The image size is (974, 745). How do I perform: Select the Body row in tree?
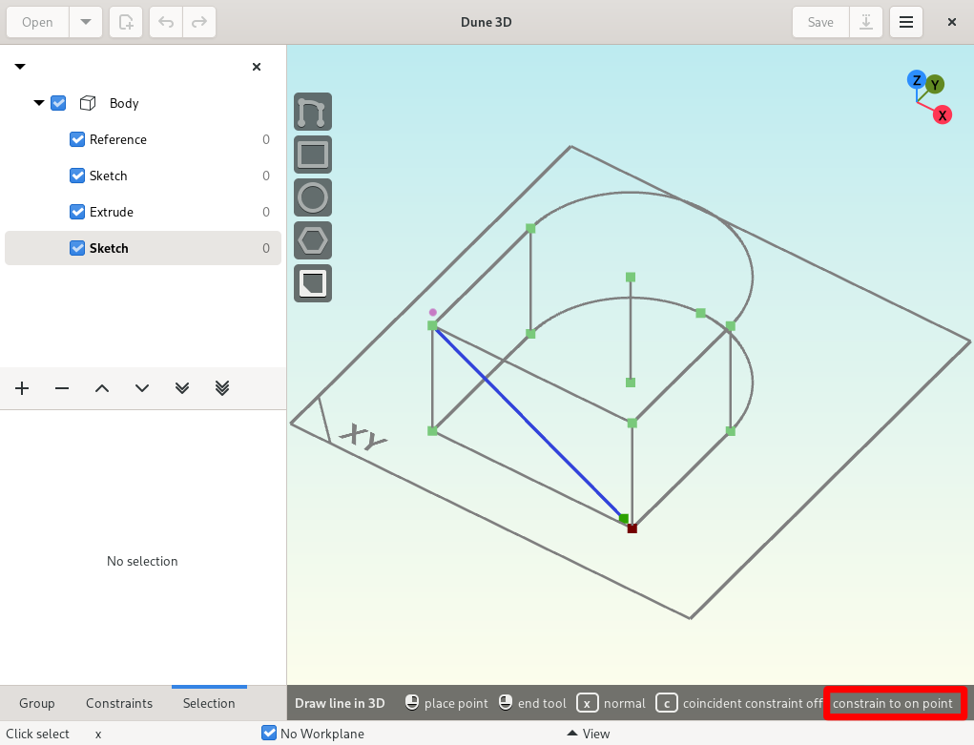143,103
